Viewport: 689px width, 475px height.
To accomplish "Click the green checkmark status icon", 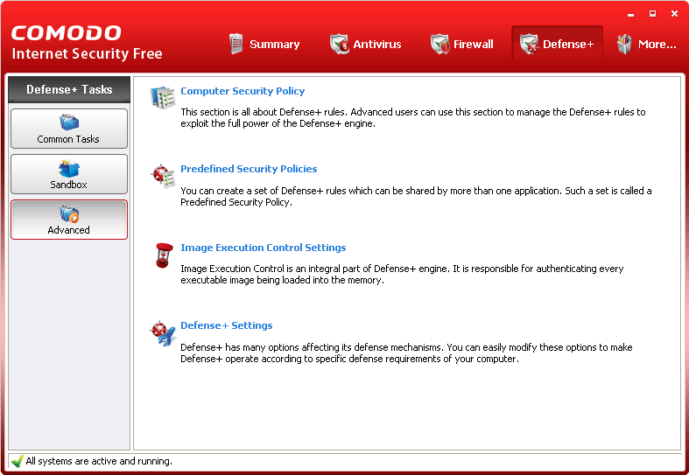I will [x=18, y=461].
